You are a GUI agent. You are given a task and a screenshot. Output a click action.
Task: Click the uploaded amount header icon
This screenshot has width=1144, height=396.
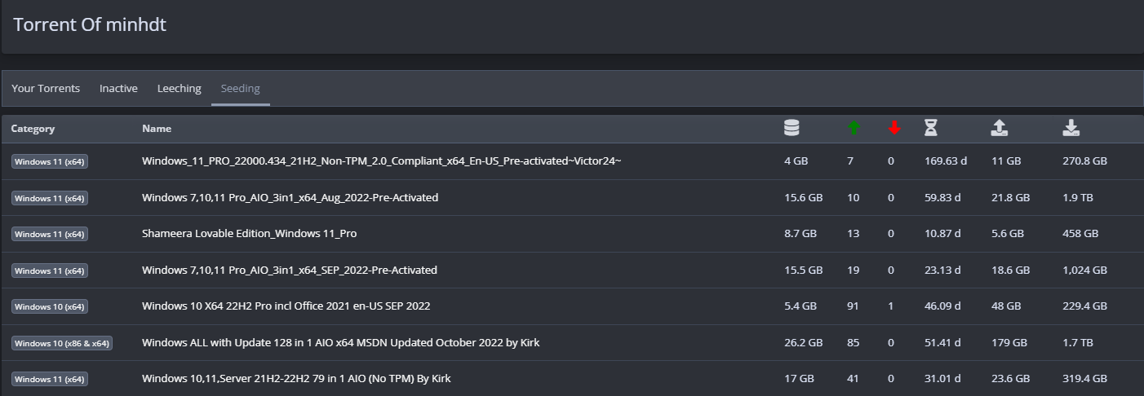(x=1000, y=128)
